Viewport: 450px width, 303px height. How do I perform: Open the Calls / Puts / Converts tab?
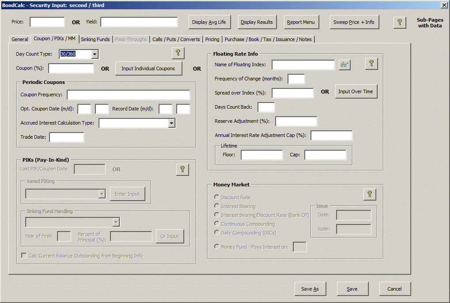pyautogui.click(x=176, y=39)
